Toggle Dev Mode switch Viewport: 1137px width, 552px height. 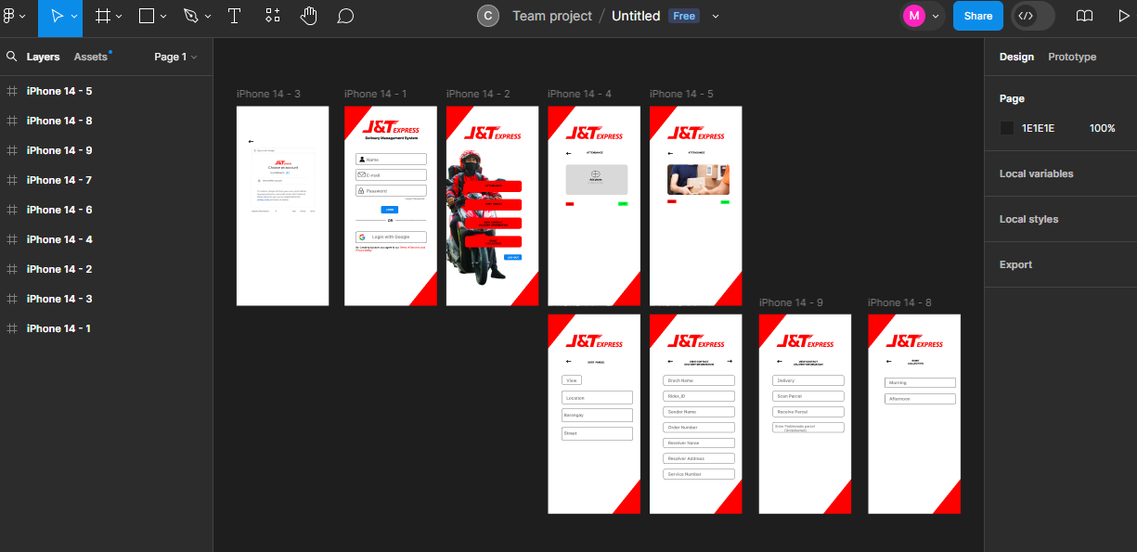tap(1033, 16)
